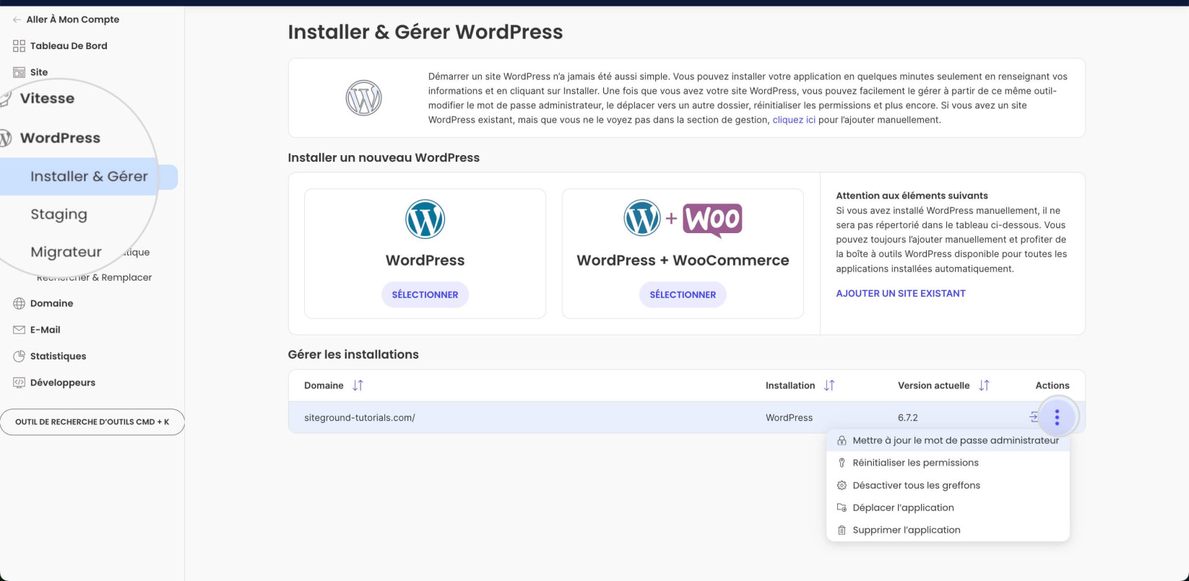Click the grey WordPress logo in the intro box
Image resolution: width=1189 pixels, height=581 pixels.
pos(363,98)
